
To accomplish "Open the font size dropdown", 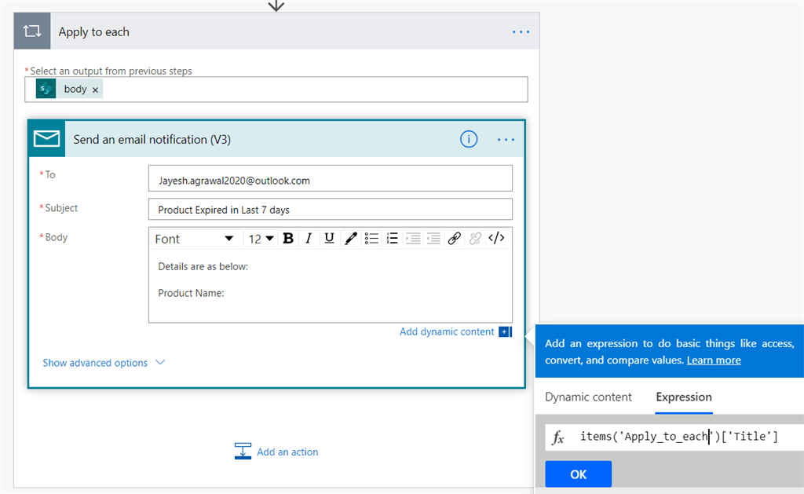I will pos(260,238).
